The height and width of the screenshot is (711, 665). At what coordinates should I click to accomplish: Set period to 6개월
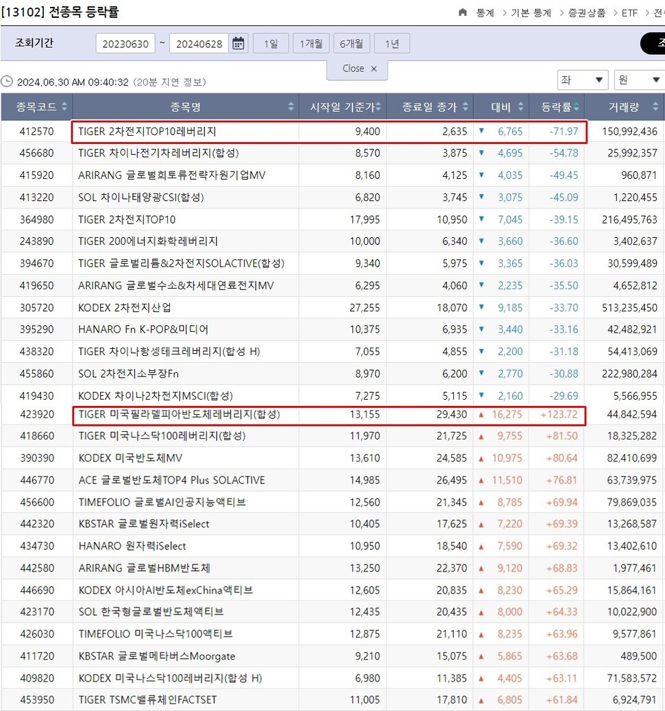pos(351,43)
